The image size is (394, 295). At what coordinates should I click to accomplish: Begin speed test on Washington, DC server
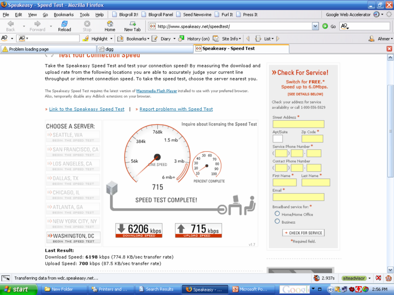coord(73,238)
